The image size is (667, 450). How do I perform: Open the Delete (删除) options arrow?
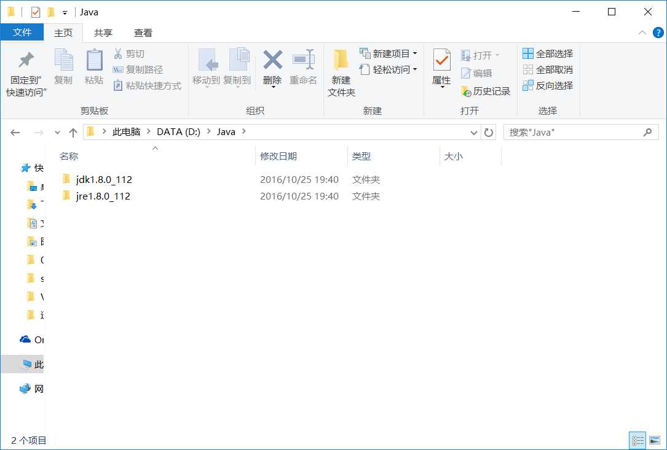pos(273,87)
